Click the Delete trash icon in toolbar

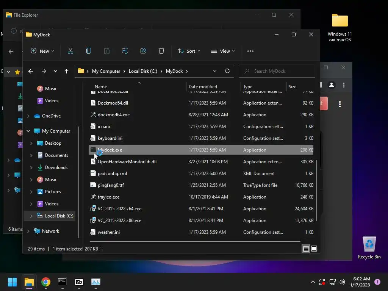point(161,51)
